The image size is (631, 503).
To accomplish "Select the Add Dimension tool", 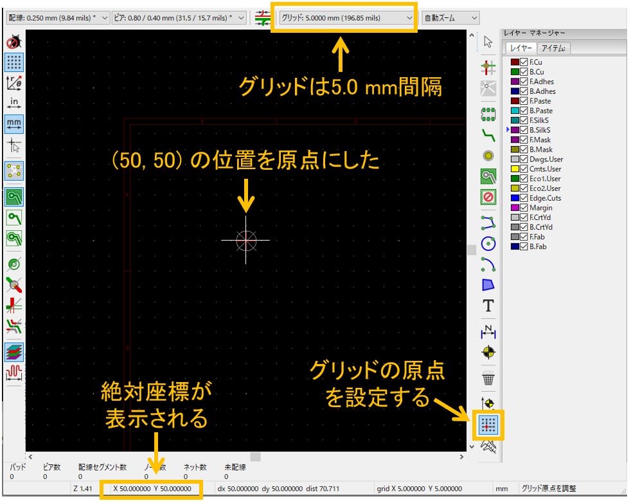I will click(488, 331).
